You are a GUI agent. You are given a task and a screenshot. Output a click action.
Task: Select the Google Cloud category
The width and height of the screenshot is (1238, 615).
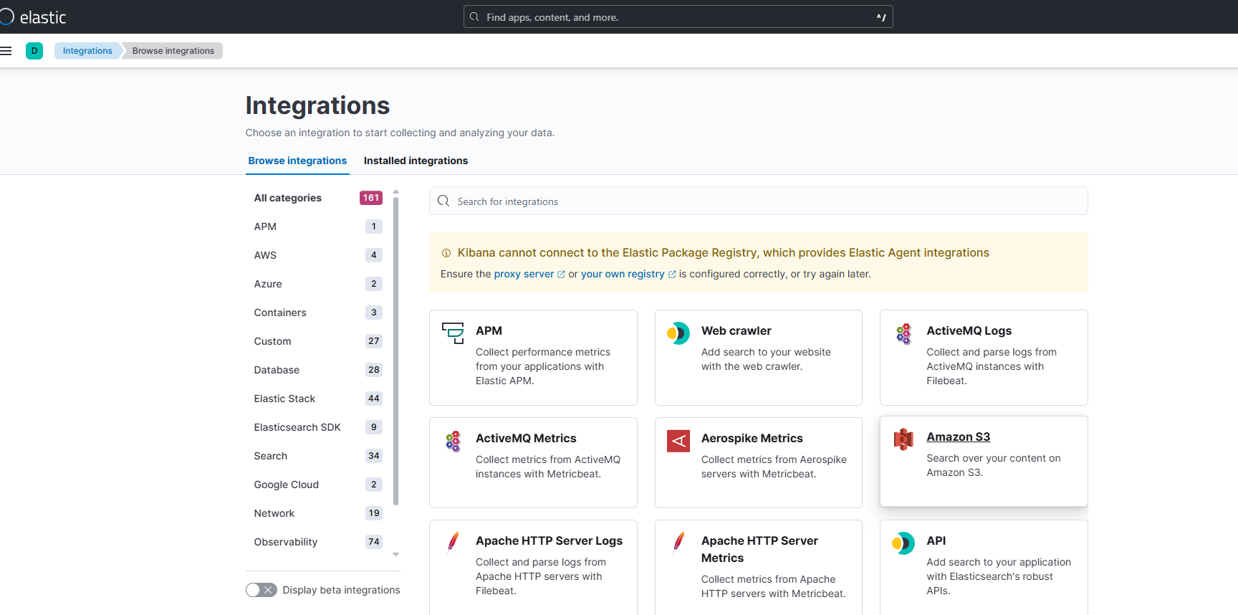point(318,485)
